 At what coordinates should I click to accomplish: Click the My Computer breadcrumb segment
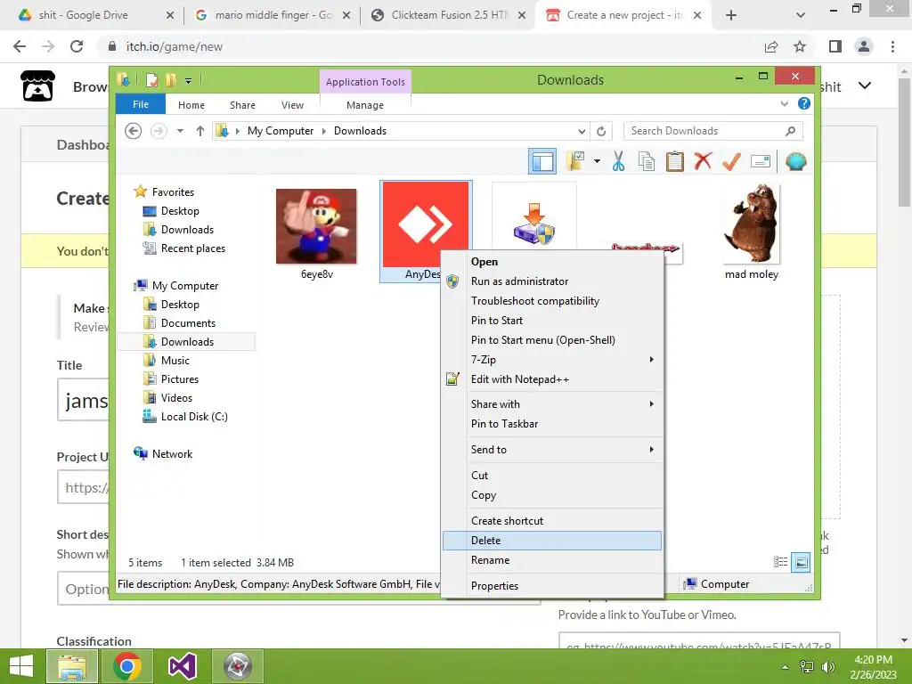click(x=281, y=131)
